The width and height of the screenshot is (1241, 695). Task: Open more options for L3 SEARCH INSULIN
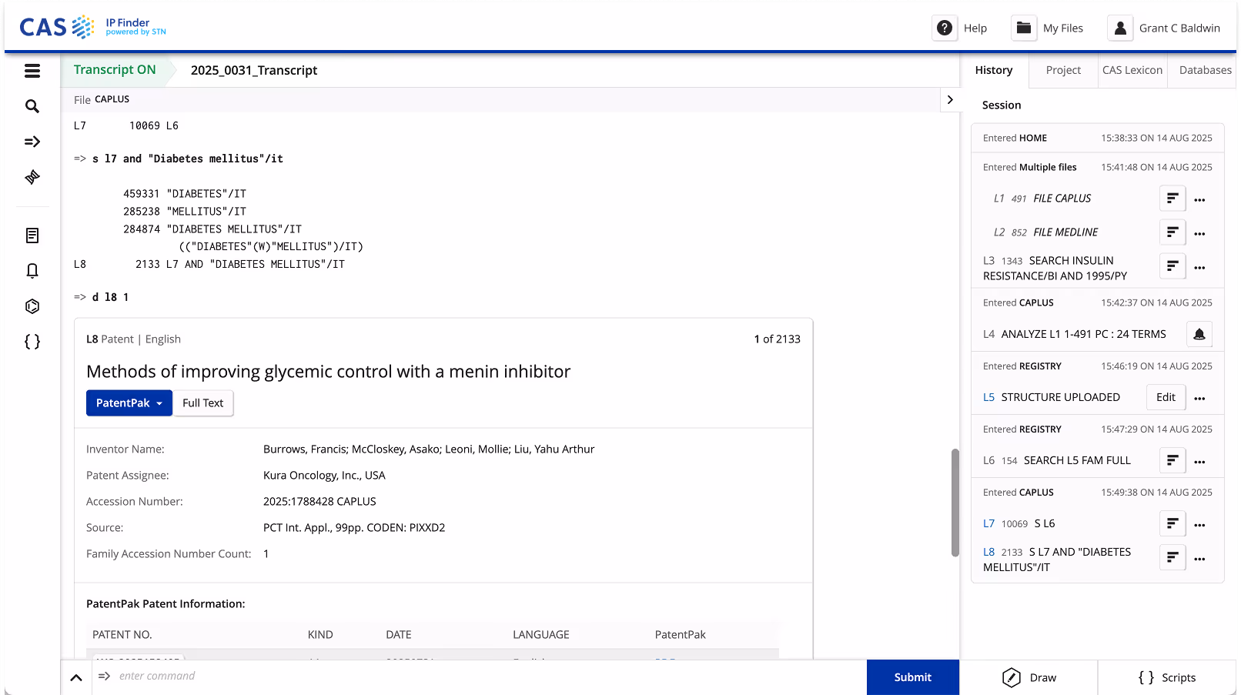click(1199, 267)
